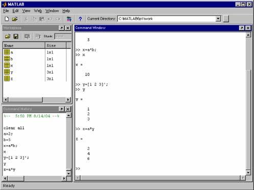Click the Paste icon in toolbar
The image size is (254, 190).
[42, 19]
